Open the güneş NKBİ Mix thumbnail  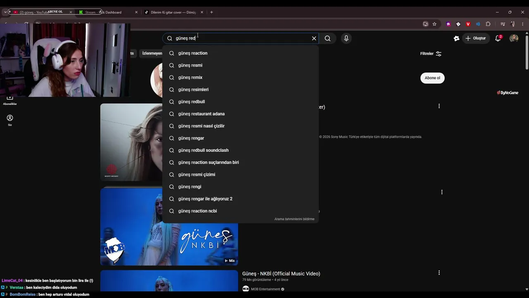[169, 226]
